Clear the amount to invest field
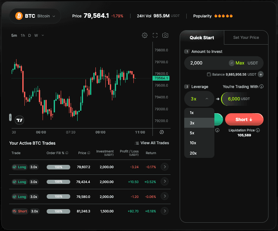Image resolution: width=278 pixels, height=231 pixels. click(x=232, y=63)
